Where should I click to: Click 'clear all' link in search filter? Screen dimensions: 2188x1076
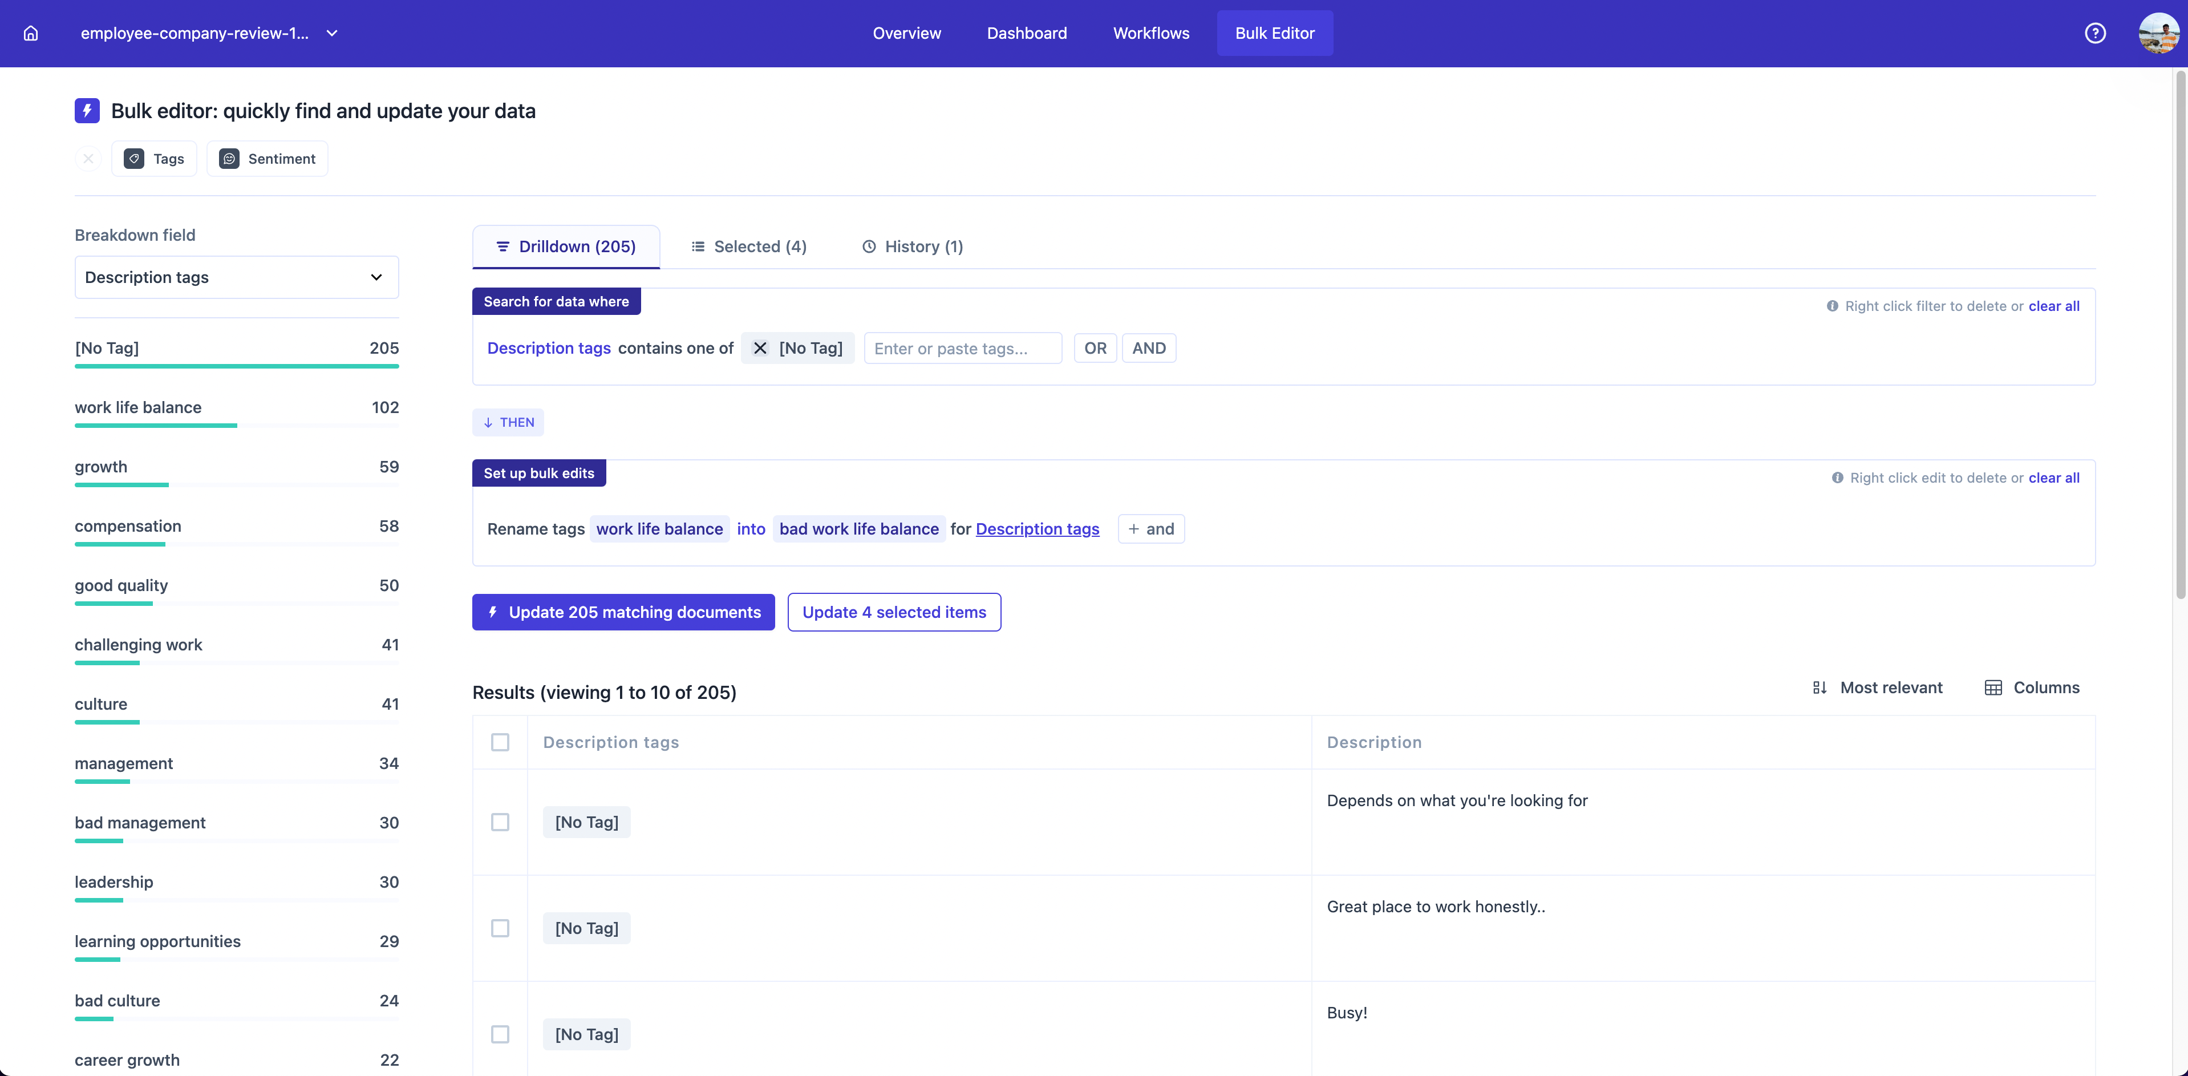(x=2054, y=306)
